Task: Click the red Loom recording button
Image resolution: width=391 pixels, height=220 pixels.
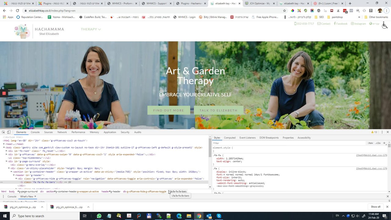Action: pyautogui.click(x=4, y=93)
